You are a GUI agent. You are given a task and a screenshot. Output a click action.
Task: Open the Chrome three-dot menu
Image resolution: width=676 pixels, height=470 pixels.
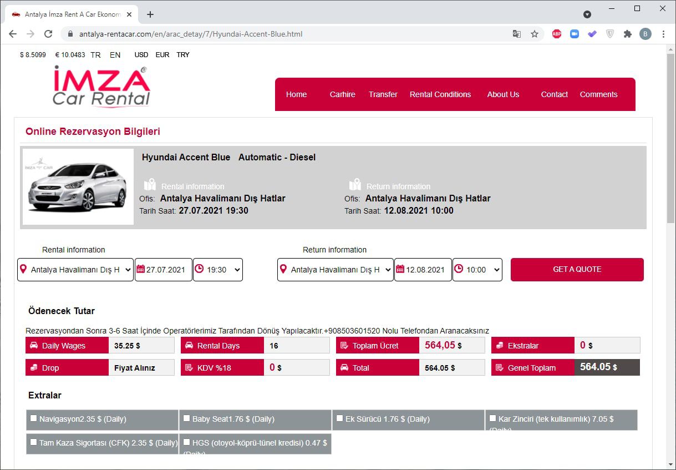pos(663,34)
